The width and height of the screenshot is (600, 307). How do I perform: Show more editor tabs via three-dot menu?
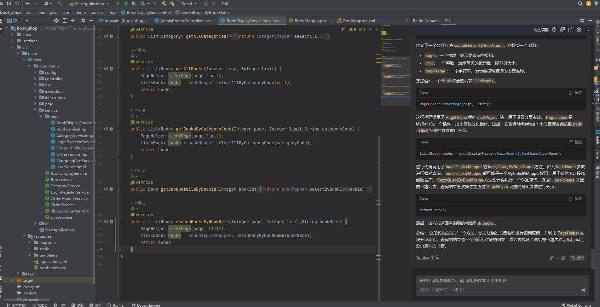407,20
